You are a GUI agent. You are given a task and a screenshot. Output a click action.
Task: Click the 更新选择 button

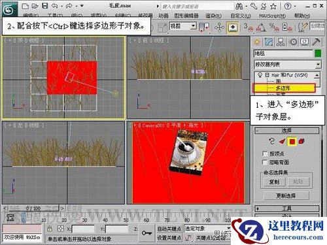286,195
